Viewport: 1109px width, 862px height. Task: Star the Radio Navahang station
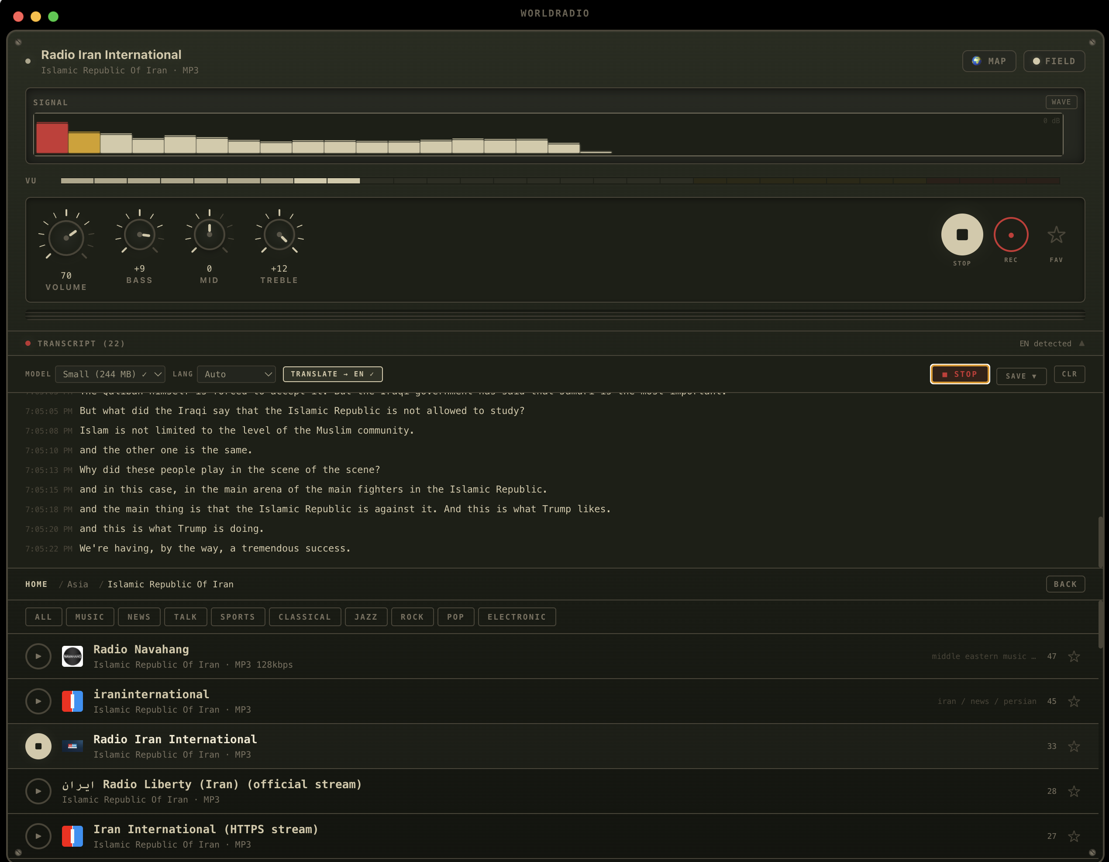1075,656
